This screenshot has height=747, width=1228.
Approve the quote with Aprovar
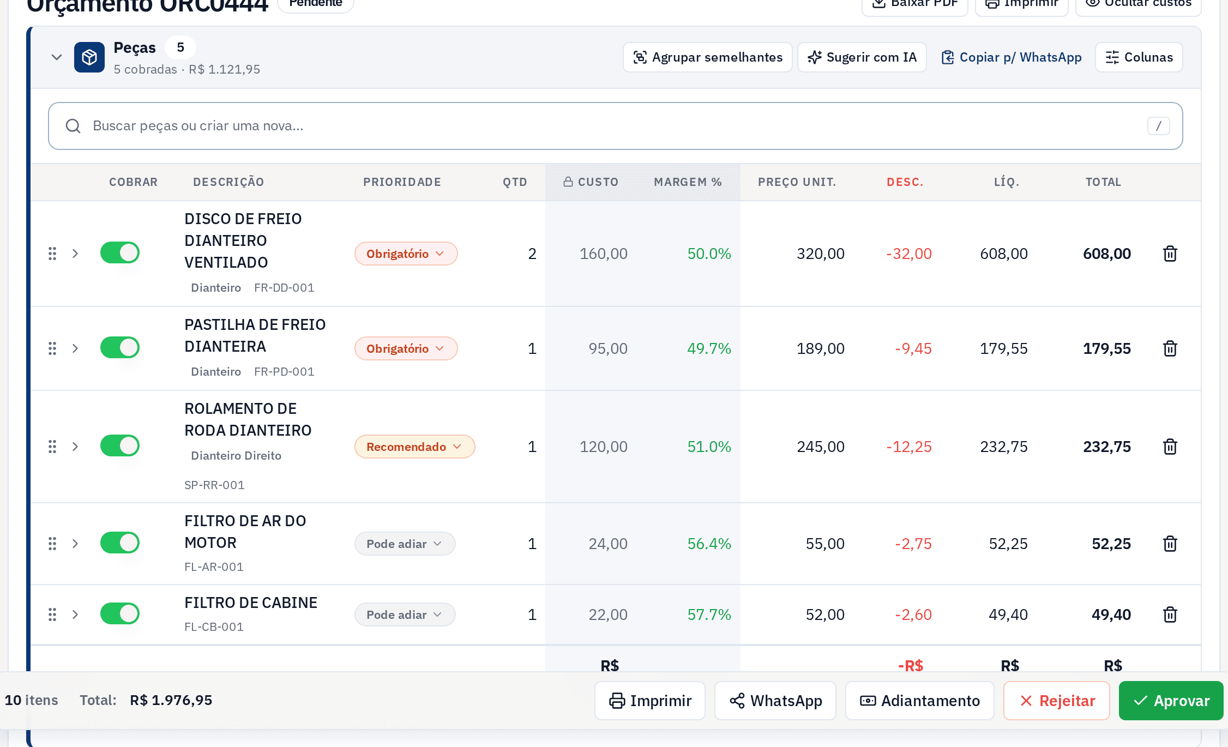point(1171,701)
